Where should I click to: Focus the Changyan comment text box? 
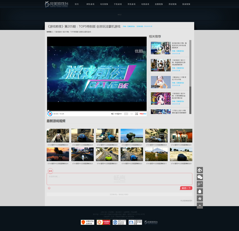pos(119,179)
